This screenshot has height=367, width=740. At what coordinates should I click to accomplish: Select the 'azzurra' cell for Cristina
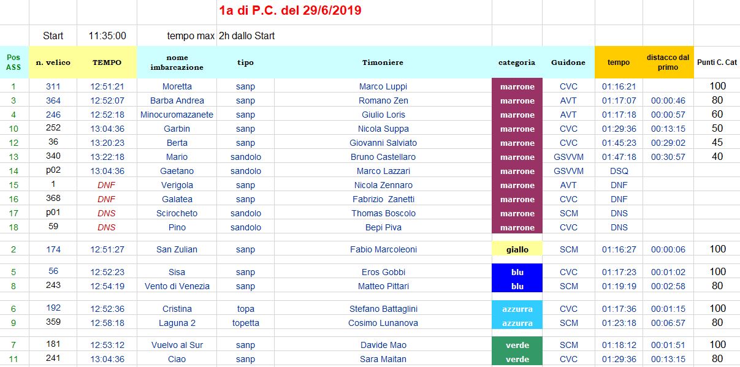click(517, 309)
